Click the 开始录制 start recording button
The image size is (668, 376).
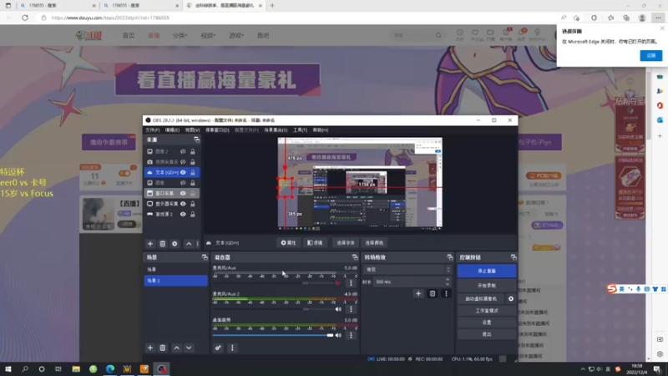click(x=487, y=286)
